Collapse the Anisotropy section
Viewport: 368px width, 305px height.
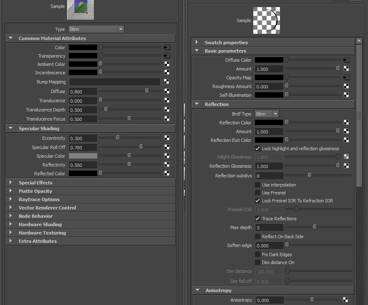point(198,290)
